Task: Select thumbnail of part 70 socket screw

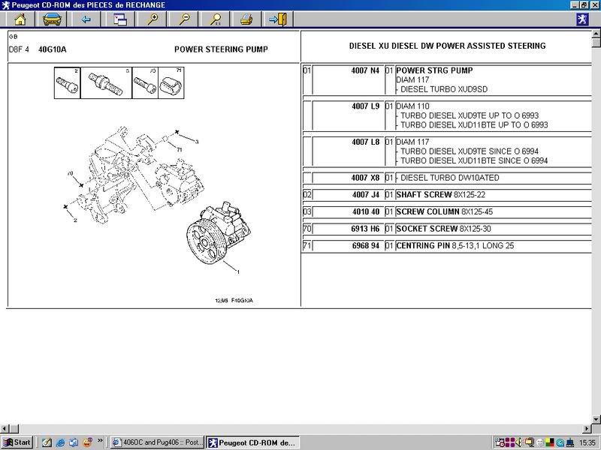Action: 145,83
